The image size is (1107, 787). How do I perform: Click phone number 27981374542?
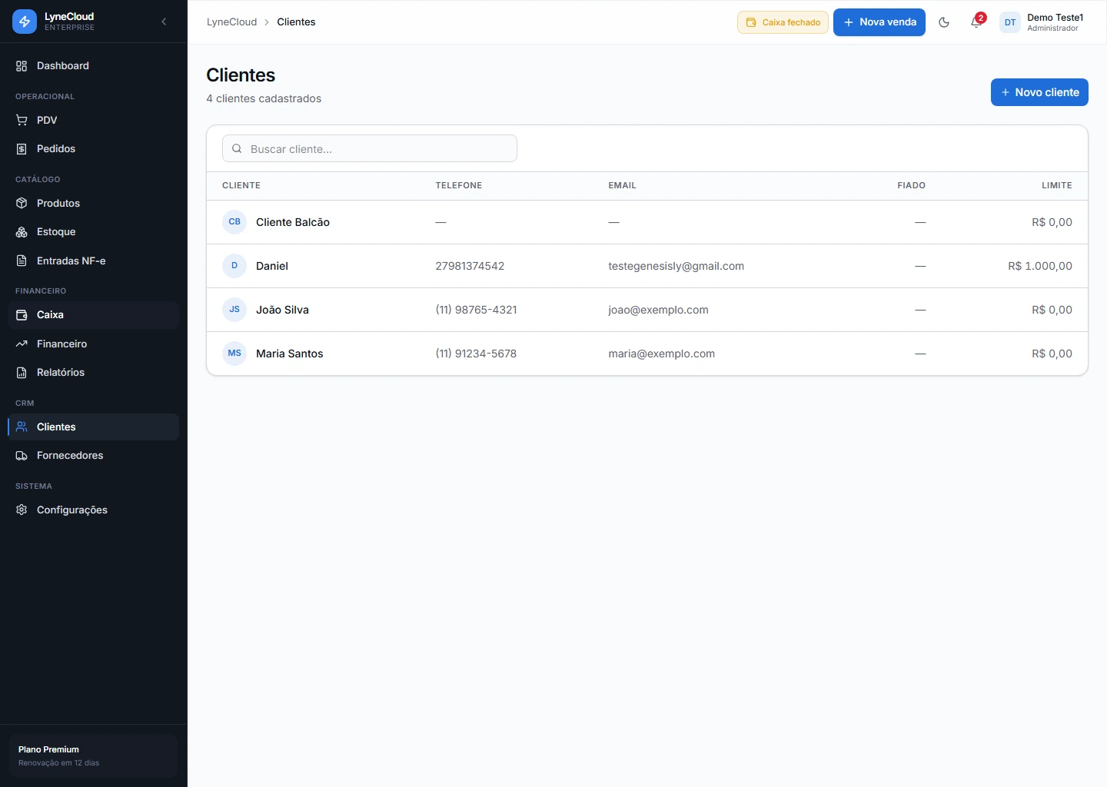coord(470,266)
